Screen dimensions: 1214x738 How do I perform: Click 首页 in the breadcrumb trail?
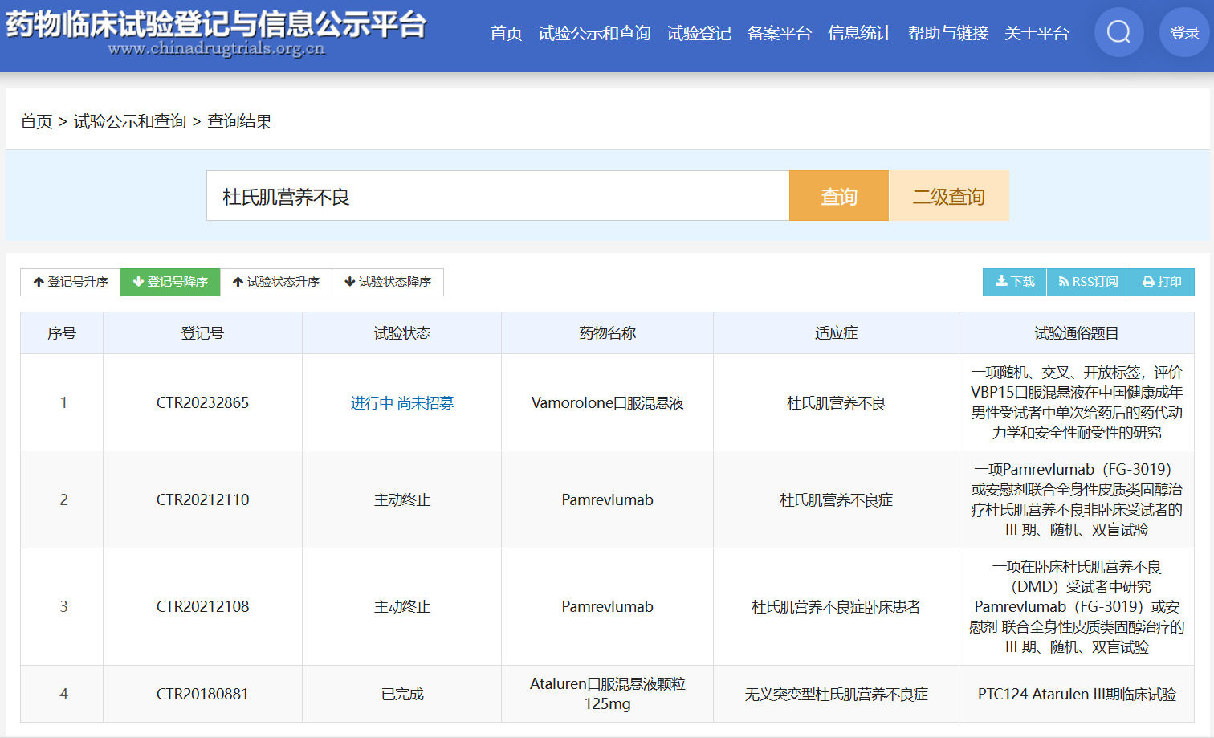click(36, 121)
